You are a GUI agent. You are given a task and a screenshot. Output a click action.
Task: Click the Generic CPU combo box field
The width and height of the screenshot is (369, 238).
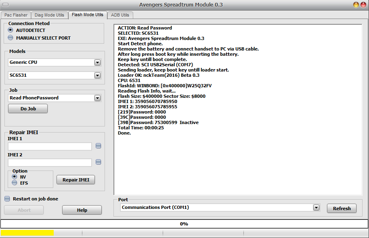tap(55, 63)
